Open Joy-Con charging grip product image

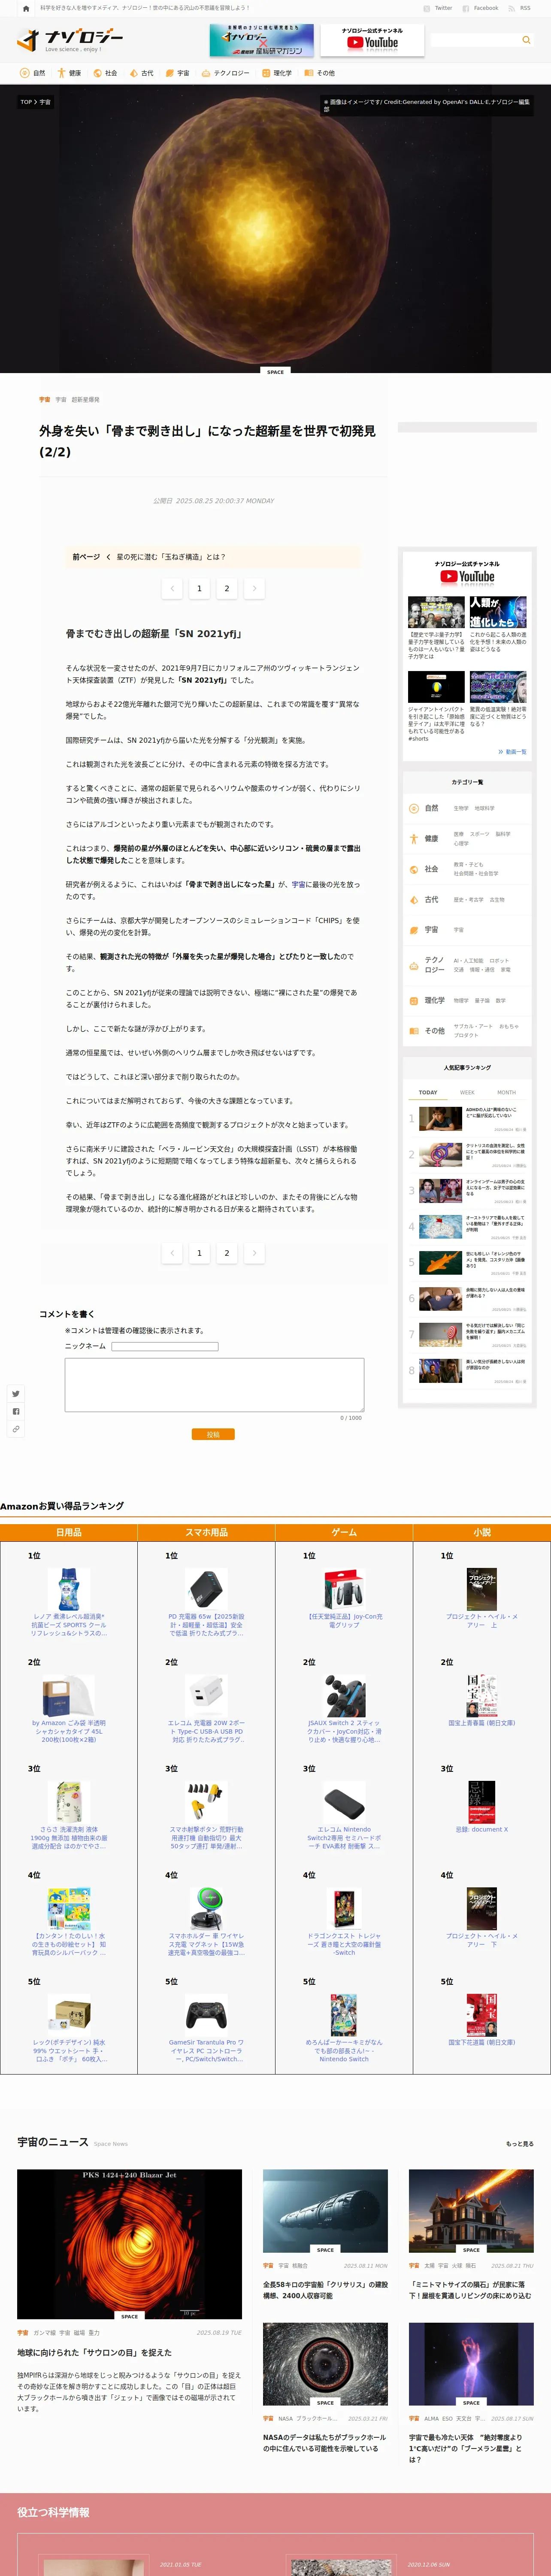[344, 1588]
